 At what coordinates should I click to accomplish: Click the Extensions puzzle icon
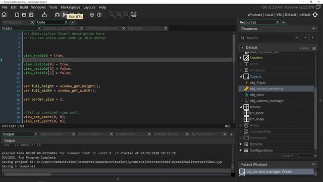[x=246, y=138]
